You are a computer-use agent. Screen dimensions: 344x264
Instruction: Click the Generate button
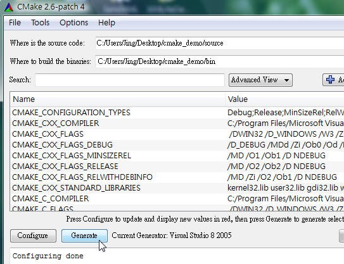pyautogui.click(x=84, y=236)
